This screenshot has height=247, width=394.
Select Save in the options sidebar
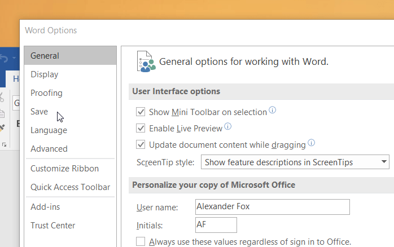coord(39,112)
